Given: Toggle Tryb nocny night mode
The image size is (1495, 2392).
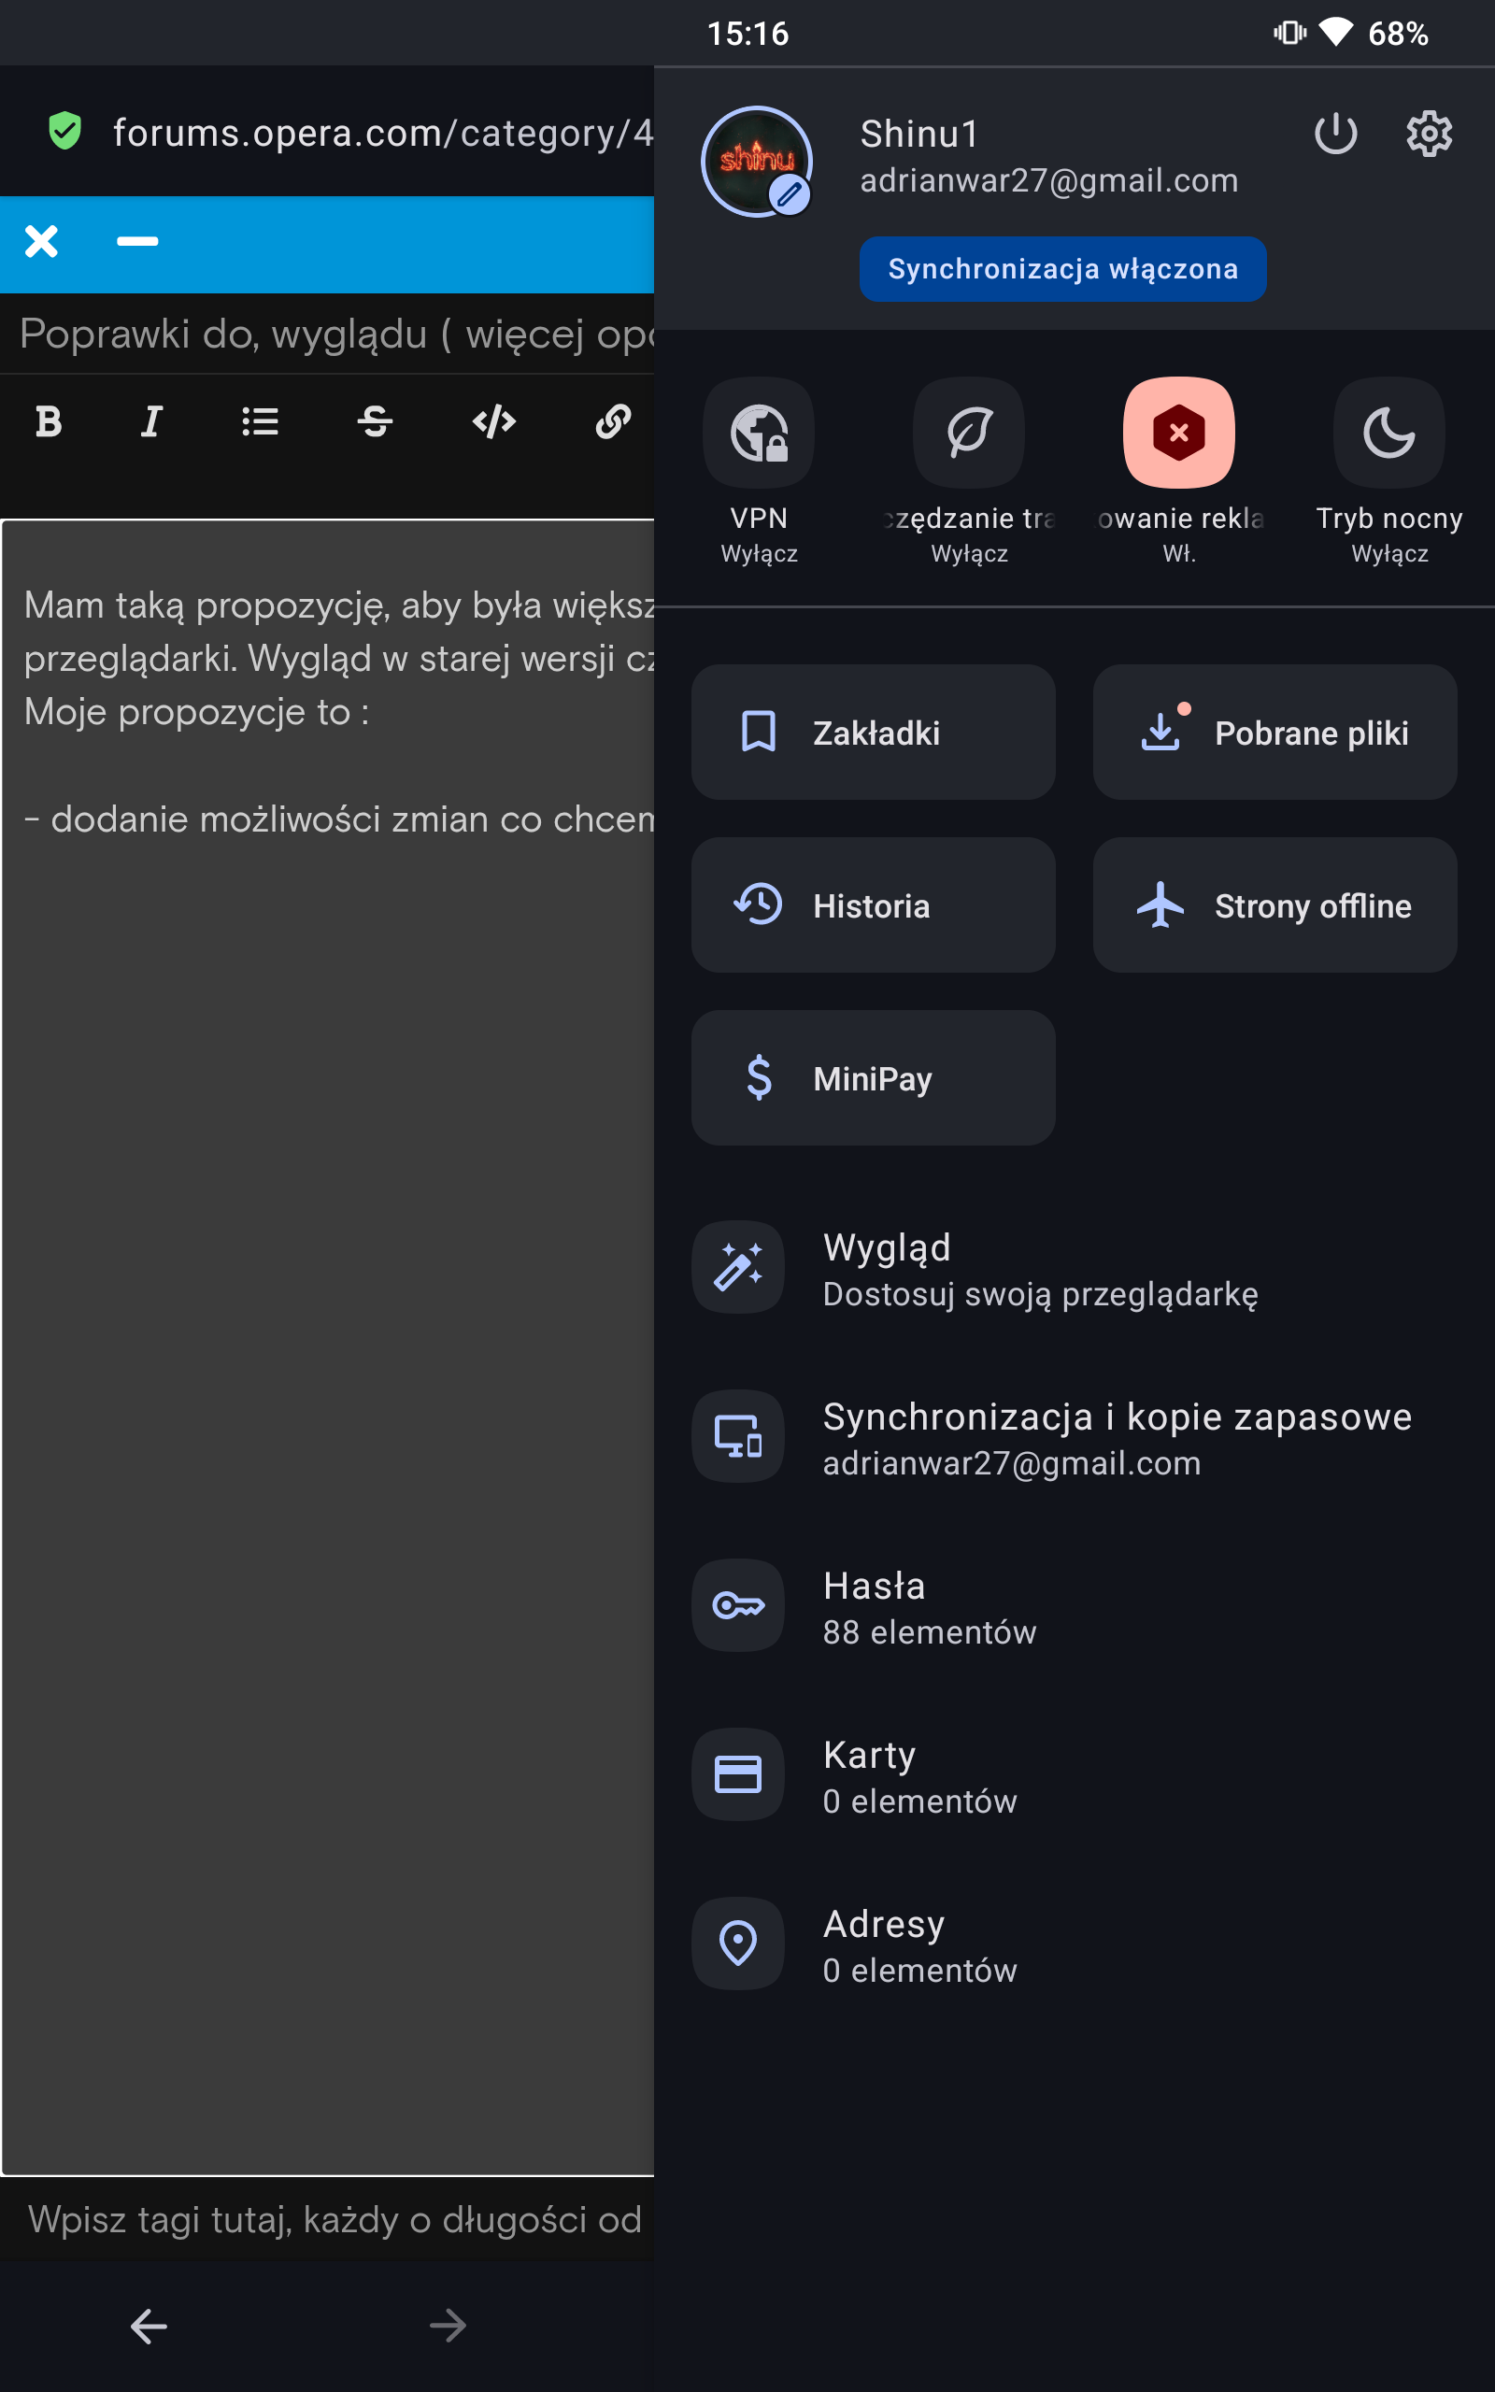Looking at the screenshot, I should pyautogui.click(x=1389, y=433).
